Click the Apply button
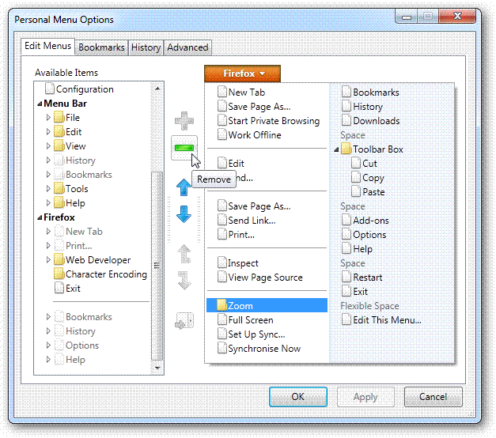496x438 pixels. coord(365,397)
